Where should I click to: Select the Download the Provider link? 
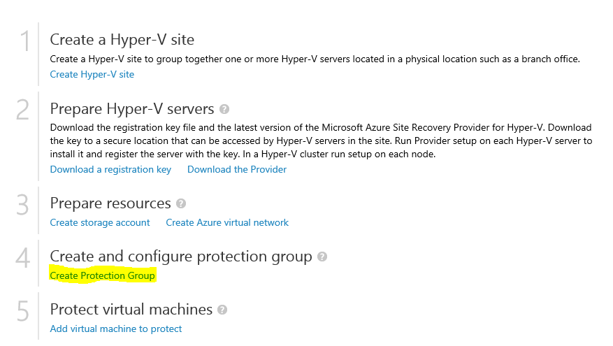237,169
